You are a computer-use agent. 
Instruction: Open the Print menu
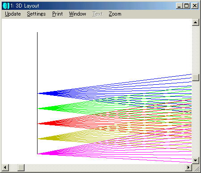58,14
